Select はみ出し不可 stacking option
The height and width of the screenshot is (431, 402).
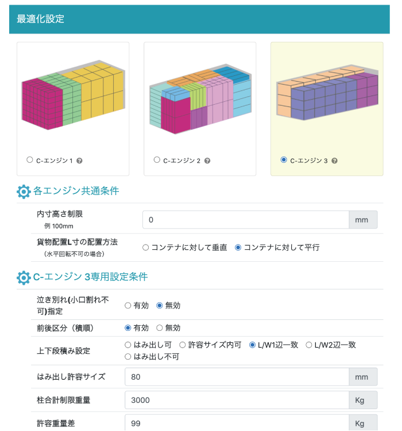[128, 357]
